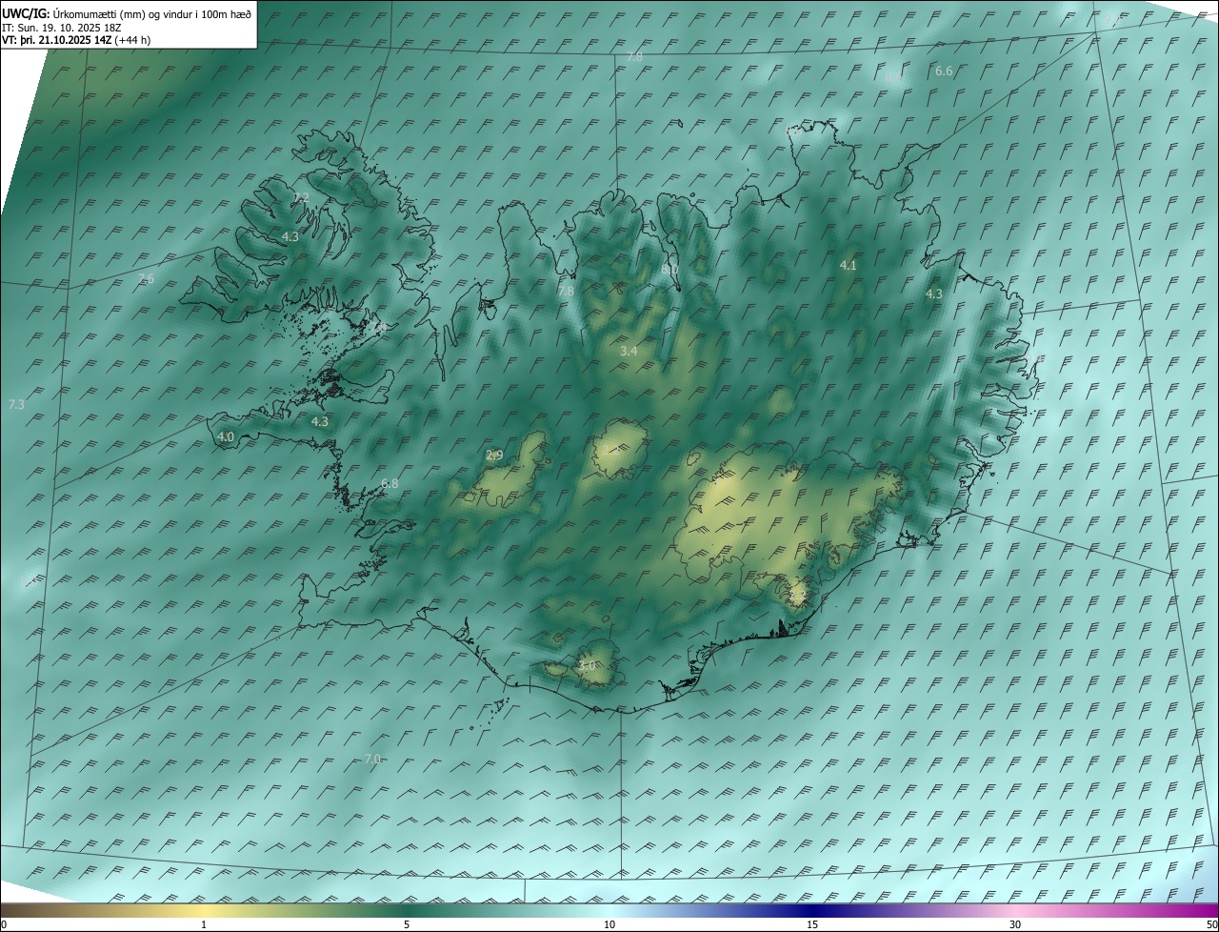Click the initial time 'IT: Sun. 19. 10. 2025 18Z'
The width and height of the screenshot is (1219, 932).
tap(62, 28)
